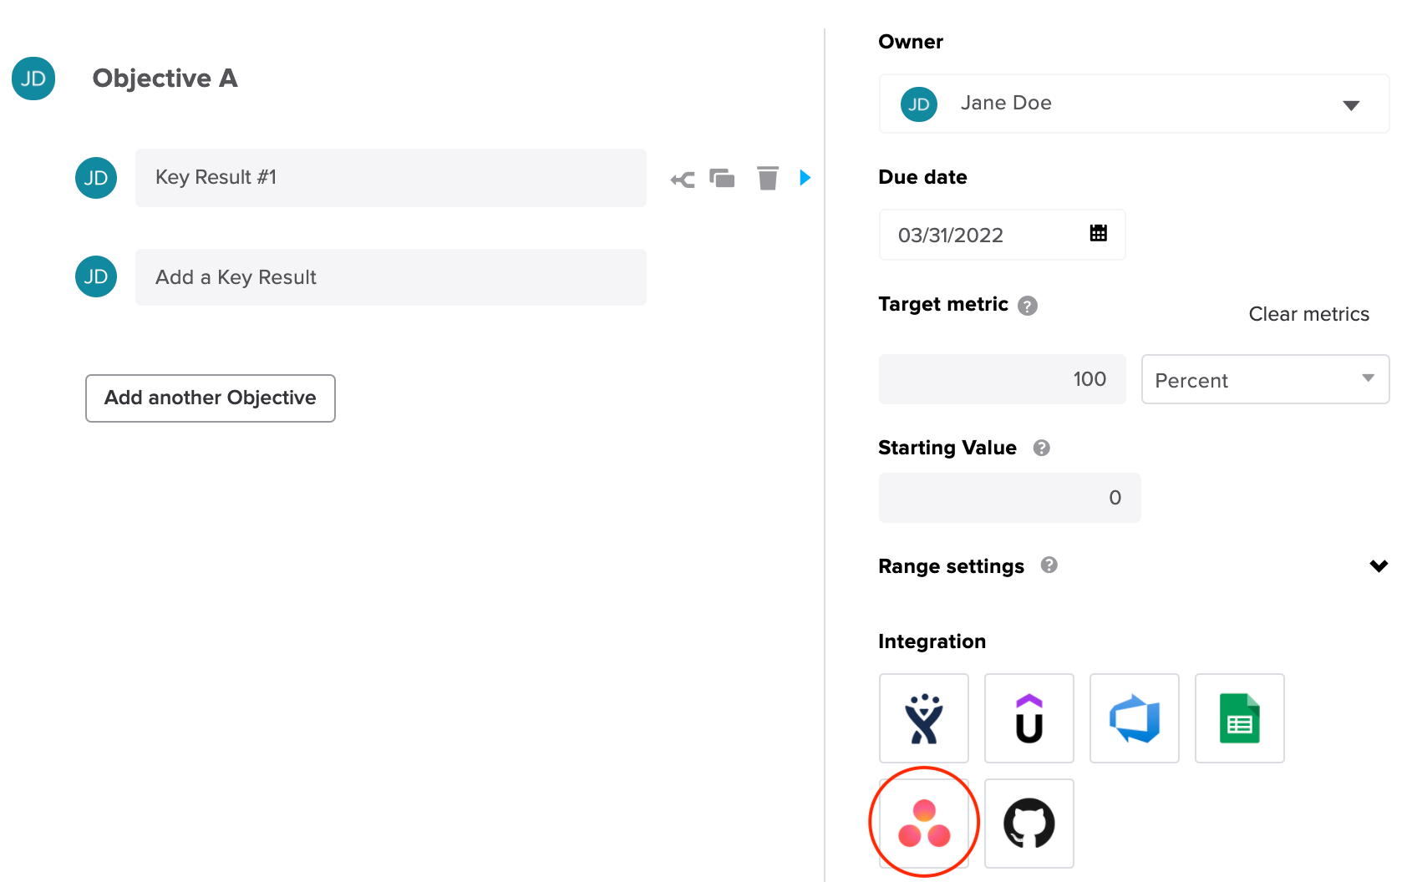
Task: Click the Key Result #1 text field
Action: point(391,178)
